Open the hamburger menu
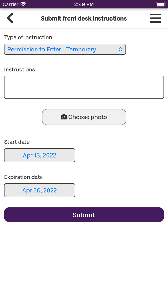This screenshot has height=300, width=168. click(156, 18)
